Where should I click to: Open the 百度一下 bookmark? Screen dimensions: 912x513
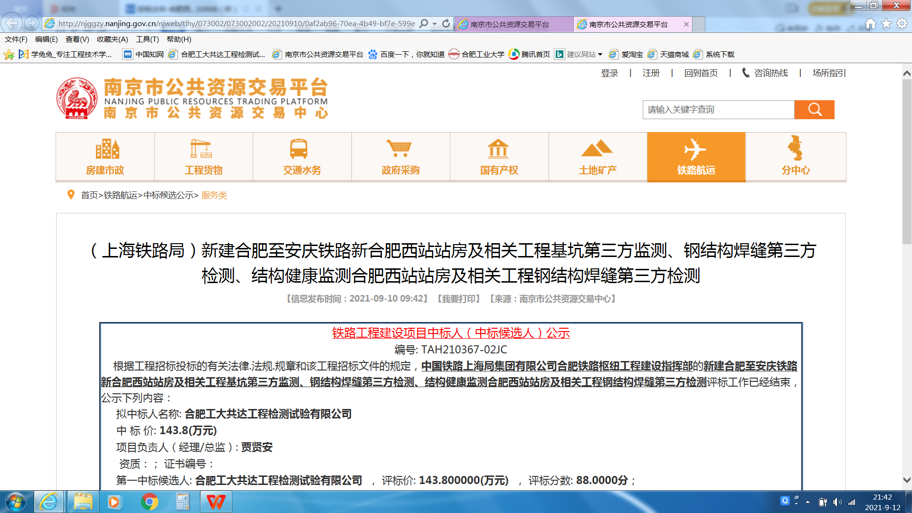(x=407, y=55)
